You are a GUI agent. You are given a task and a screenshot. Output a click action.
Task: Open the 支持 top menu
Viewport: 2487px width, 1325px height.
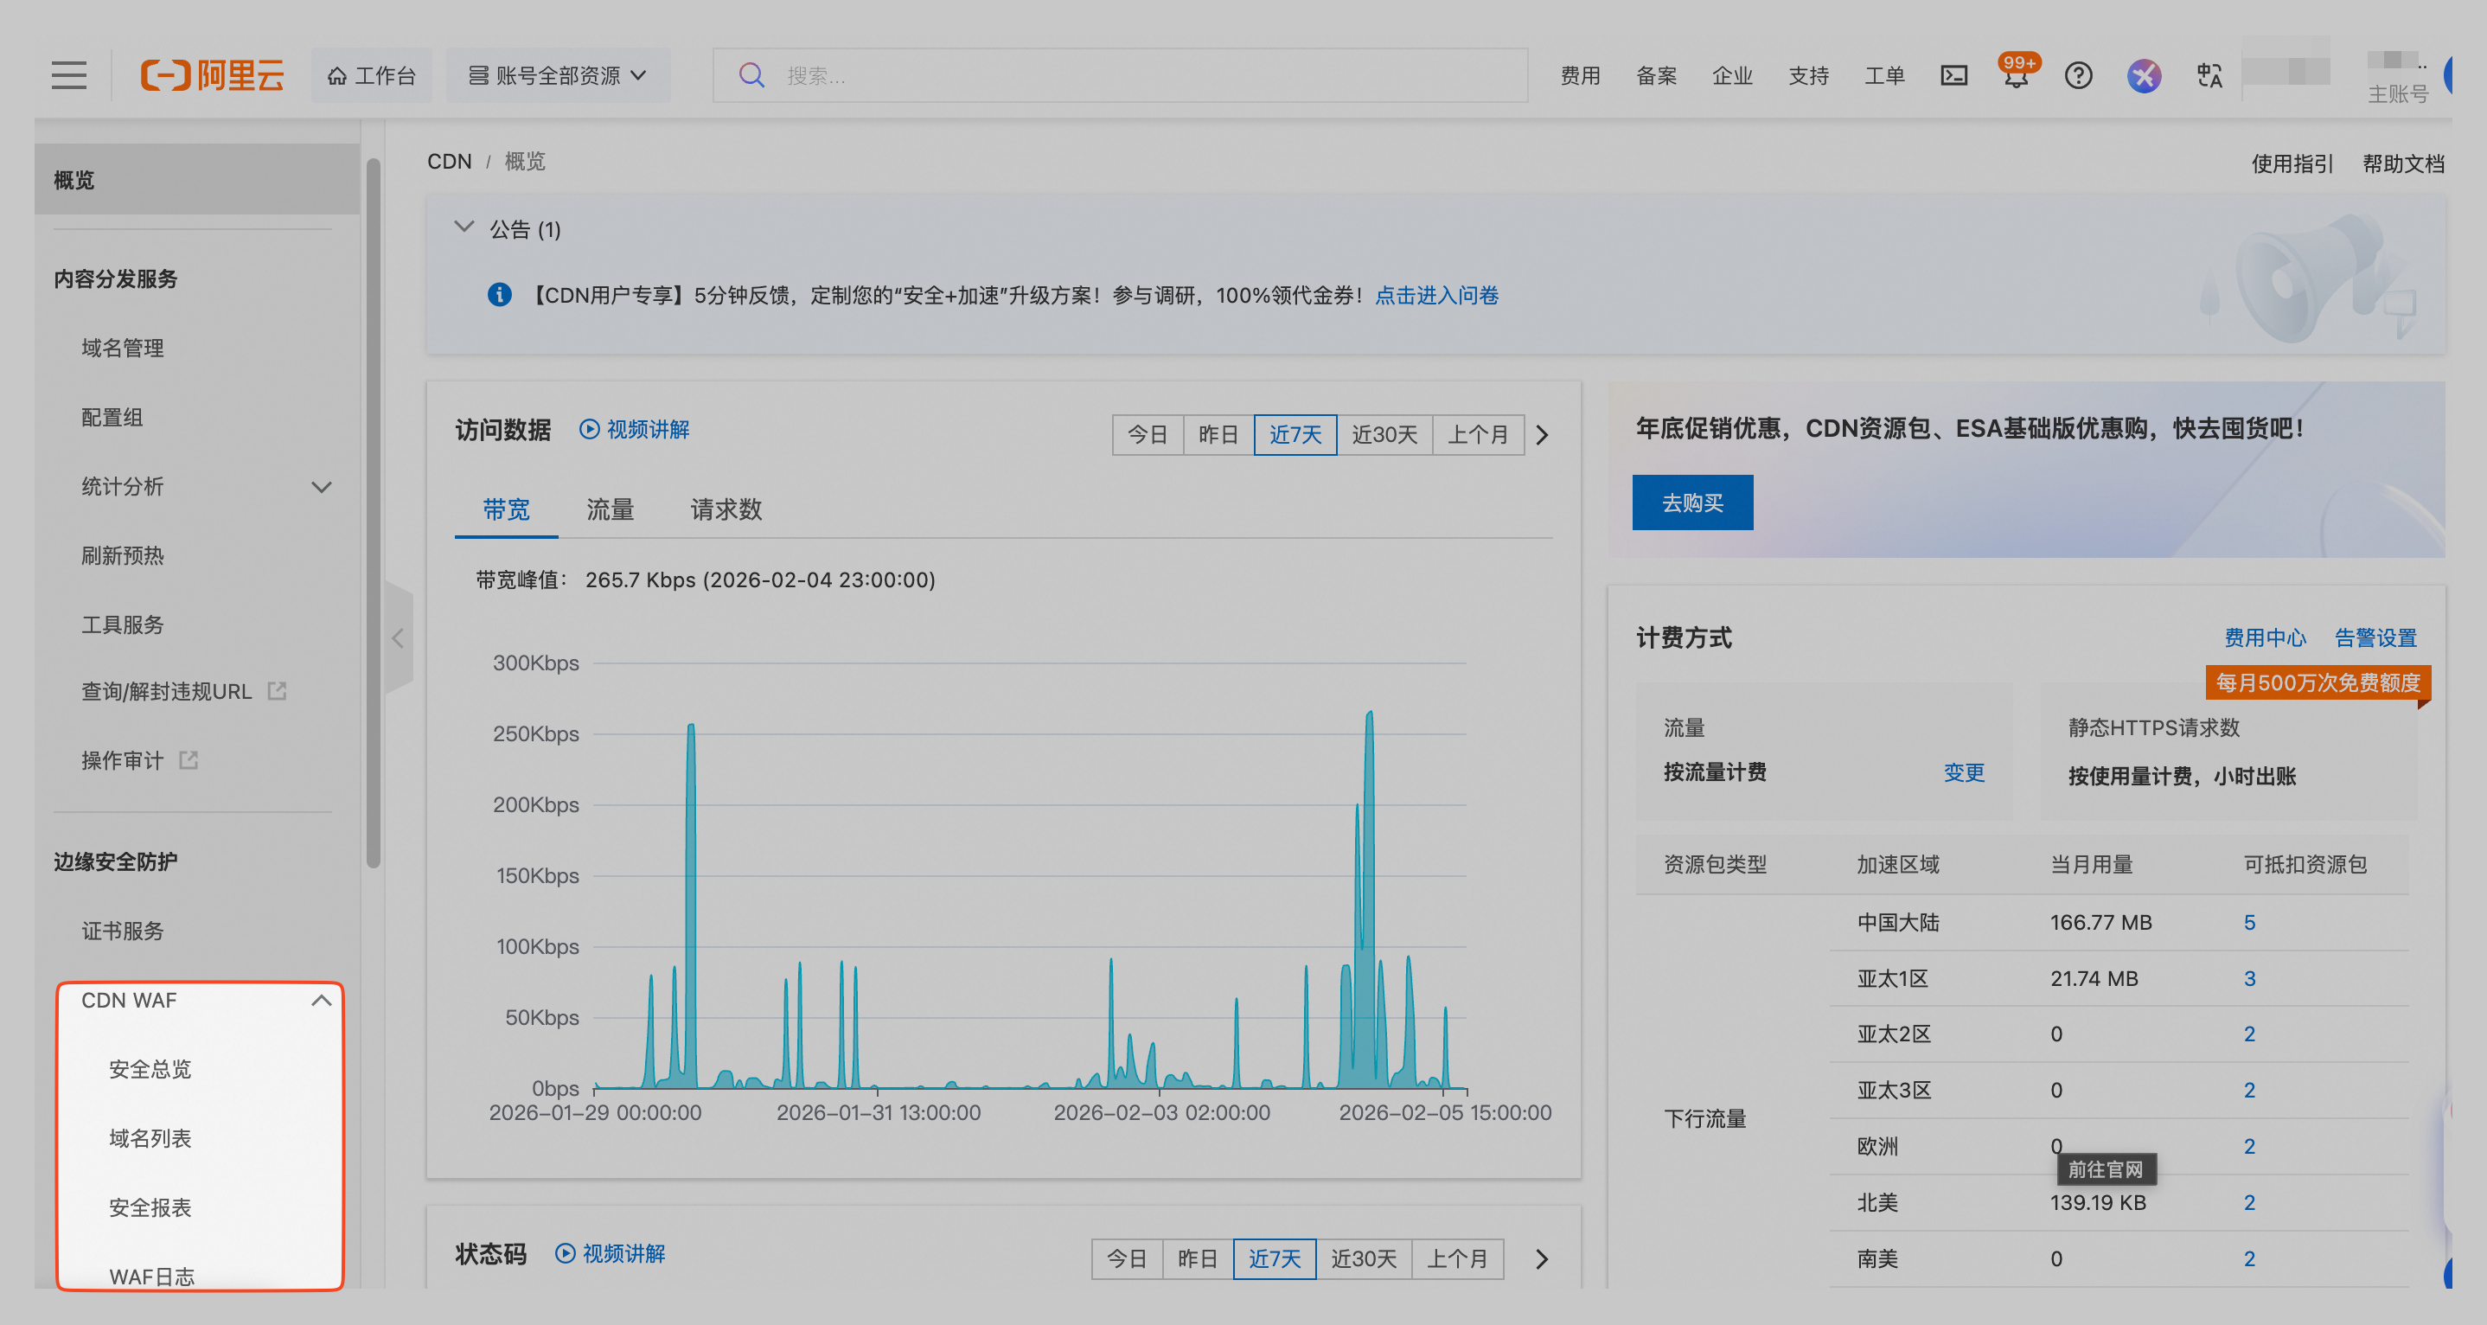1808,75
